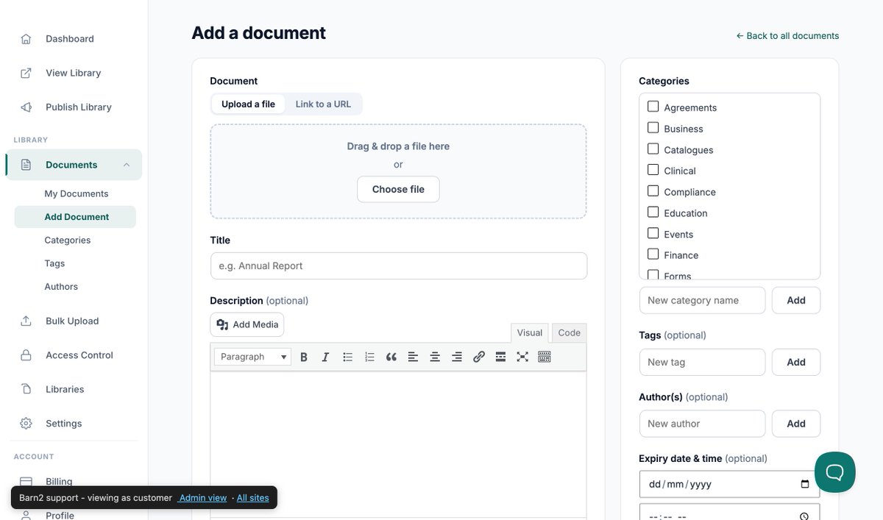Enter fullscreen editor mode icon
Viewport: 883px width, 520px height.
pos(522,357)
